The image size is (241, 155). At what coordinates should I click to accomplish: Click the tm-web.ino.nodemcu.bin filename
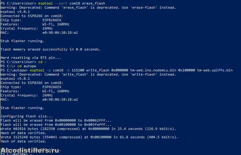click(x=153, y=70)
